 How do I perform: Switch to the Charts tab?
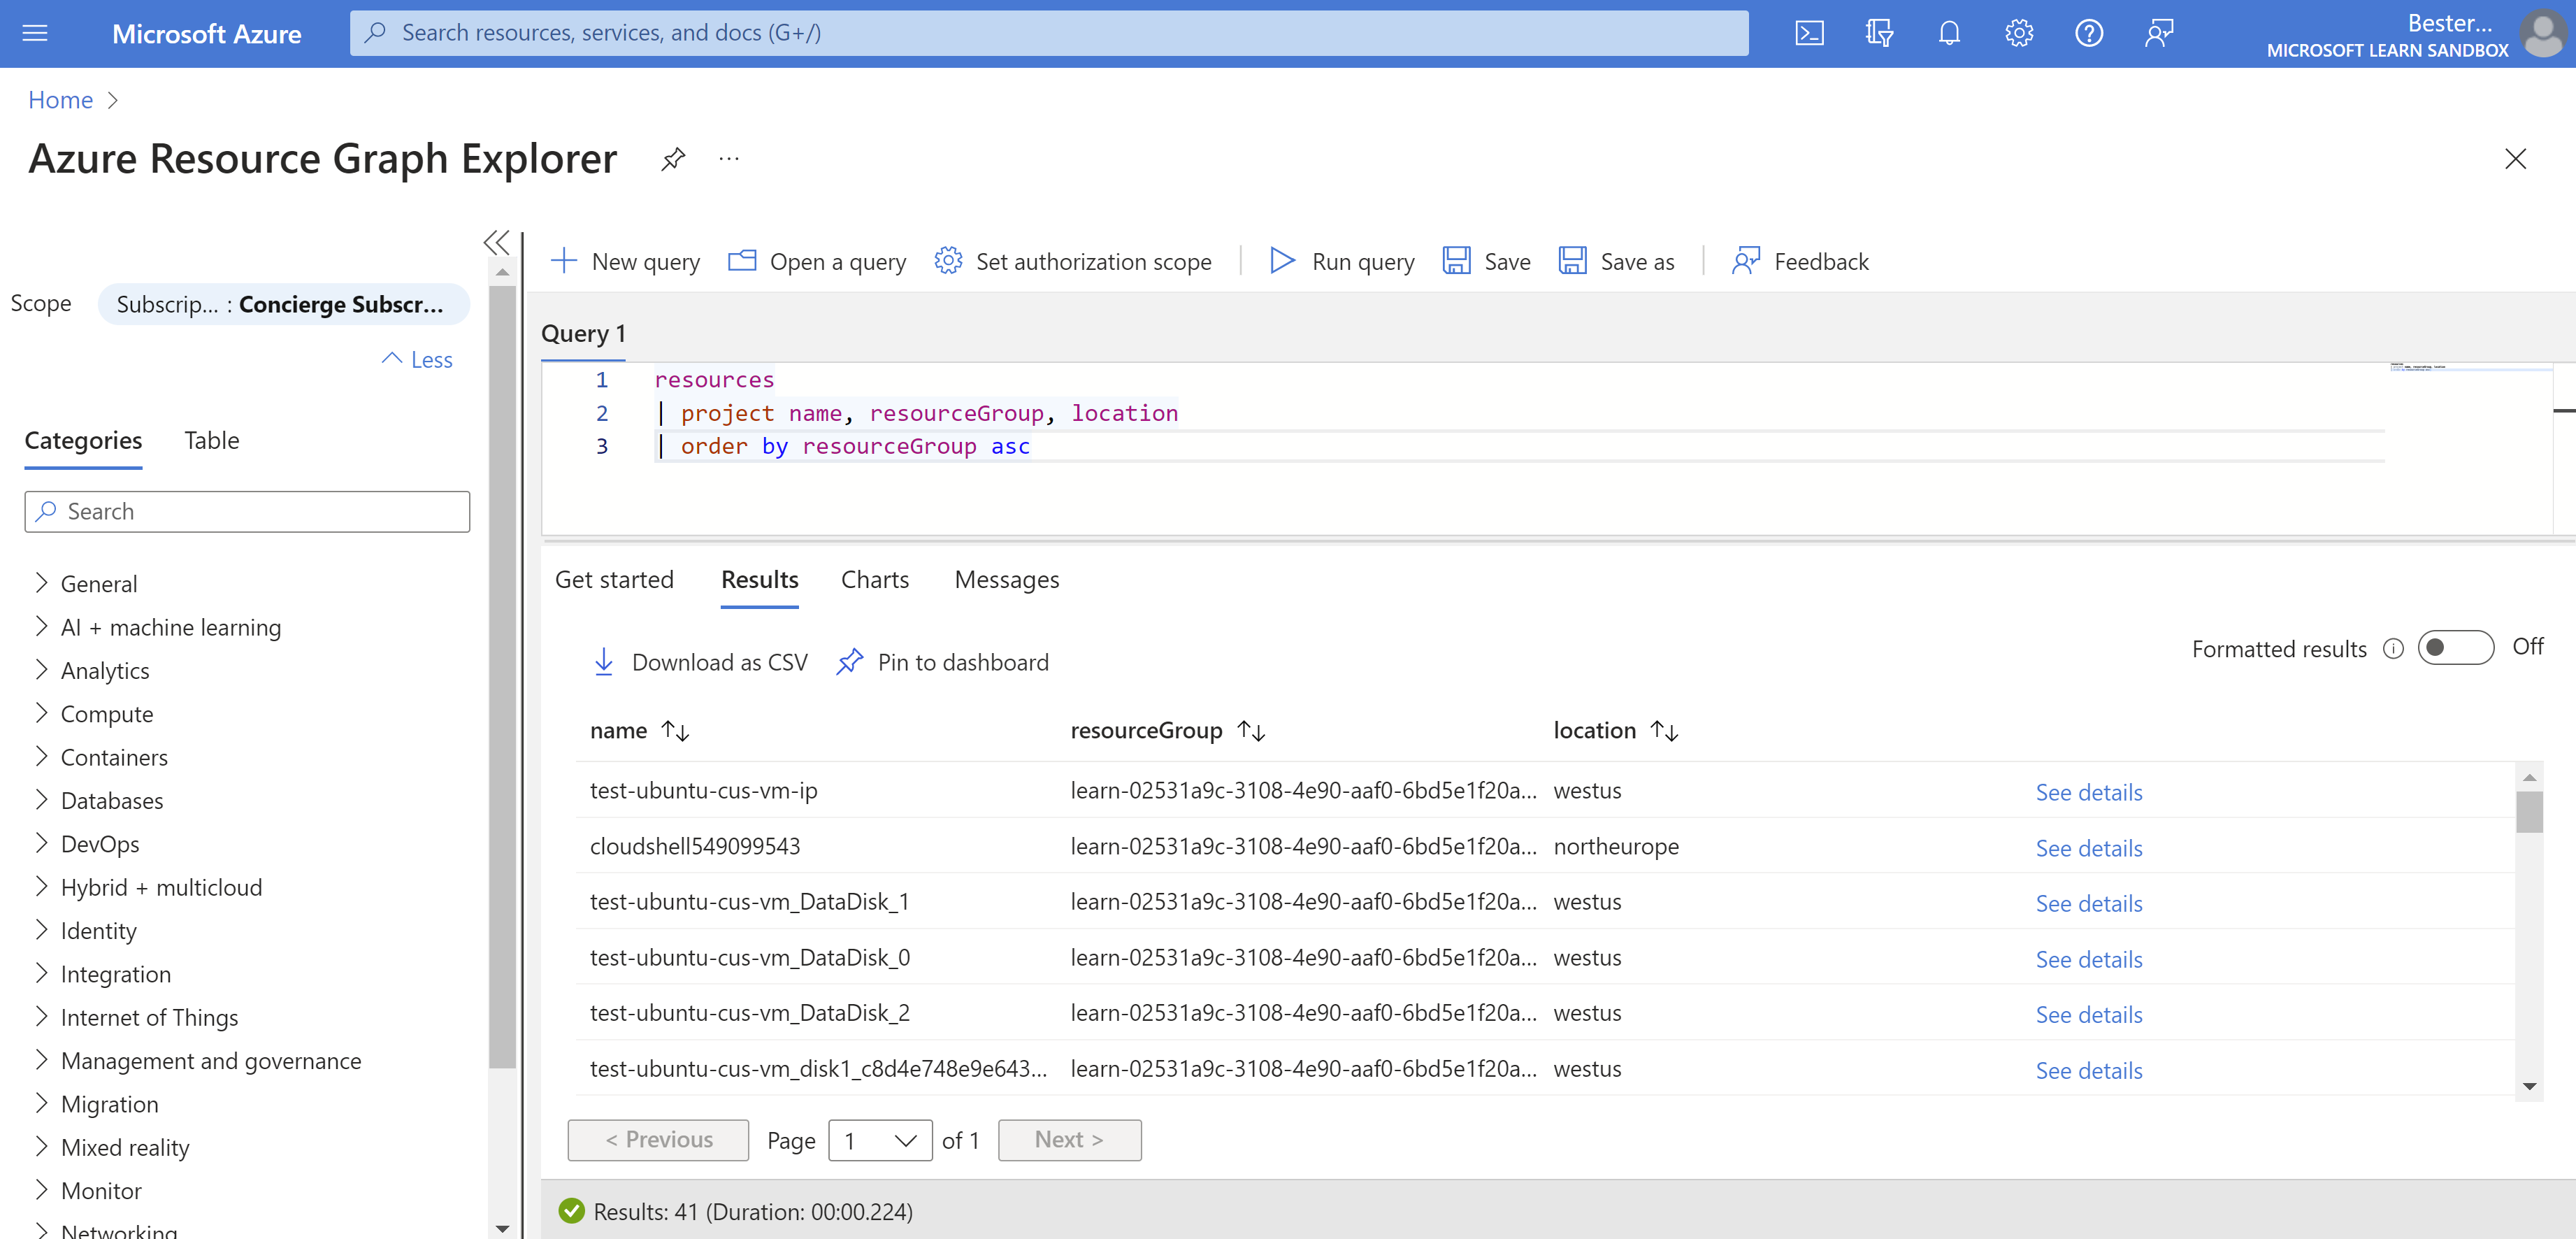point(876,578)
